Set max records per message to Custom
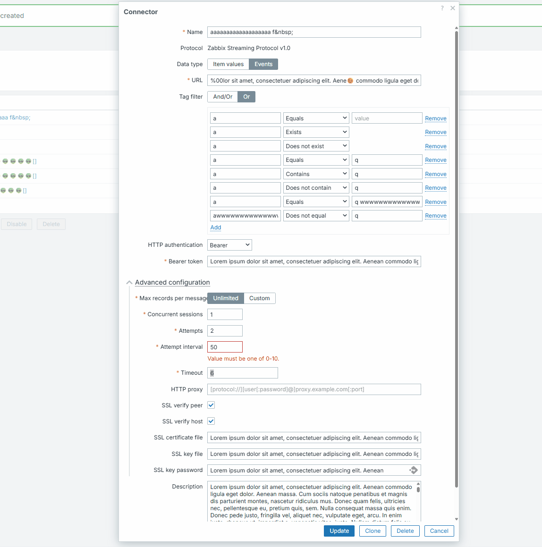 pos(259,298)
